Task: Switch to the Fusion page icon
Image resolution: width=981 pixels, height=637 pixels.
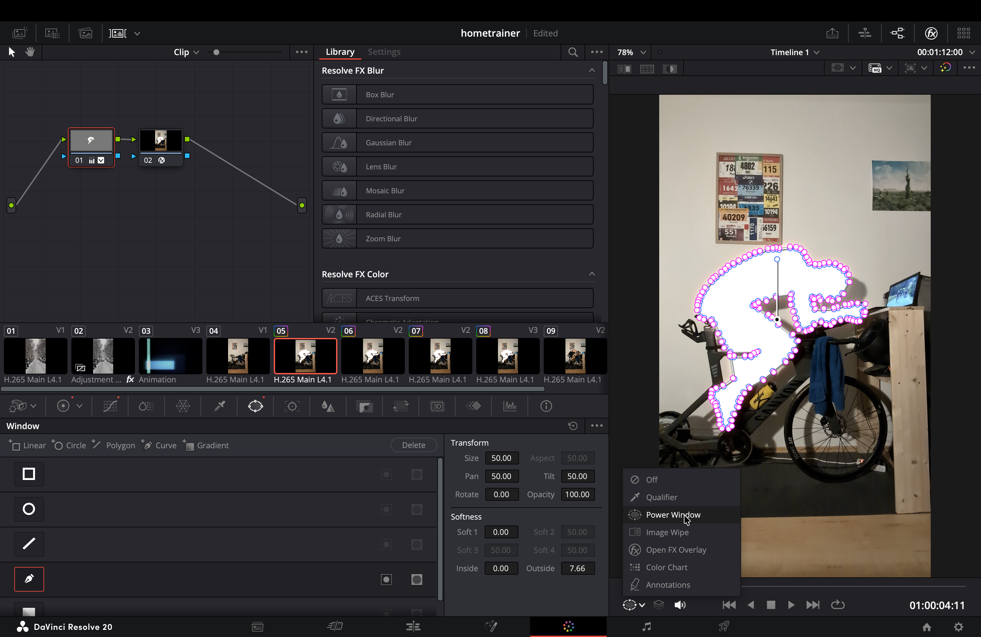Action: click(x=491, y=626)
